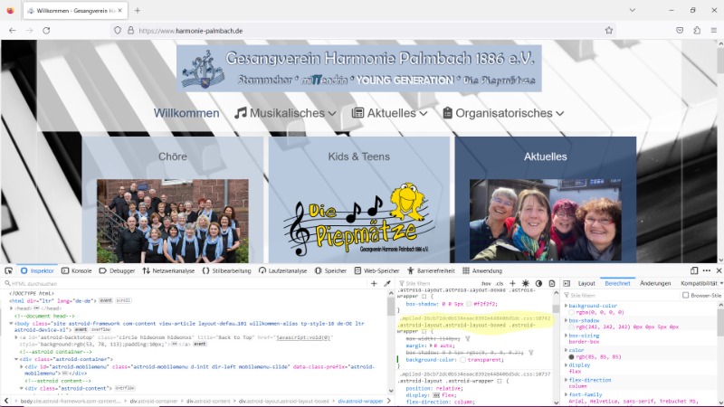The height and width of the screenshot is (407, 724).
Task: Open a new browser tab
Action: (138, 10)
